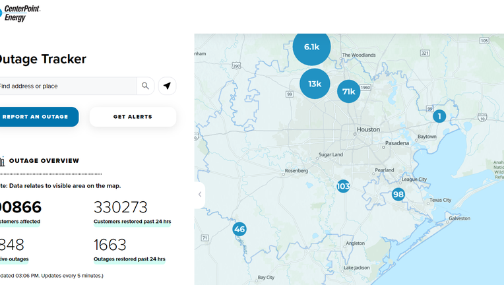Click the Highway 105 shield
The height and width of the screenshot is (285, 504).
click(x=484, y=40)
